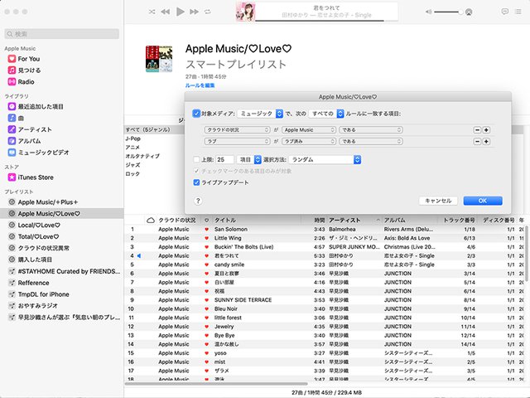Click the shuffle icon in playback toolbar
This screenshot has height=398, width=530.
[x=152, y=12]
